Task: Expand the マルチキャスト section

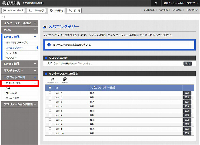Action: point(19,70)
